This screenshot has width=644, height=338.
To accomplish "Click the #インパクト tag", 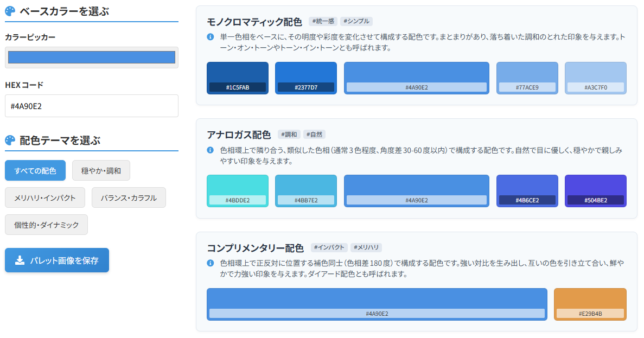I will 329,247.
